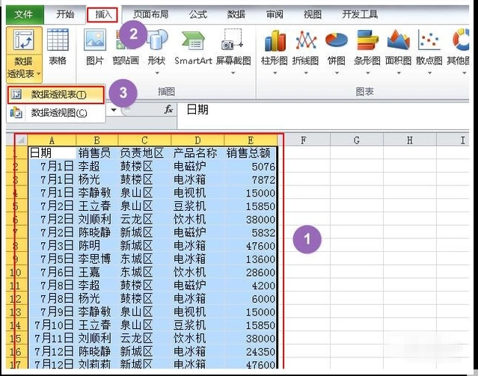Insert an area chart (面积图)
478x376 pixels.
coord(398,40)
